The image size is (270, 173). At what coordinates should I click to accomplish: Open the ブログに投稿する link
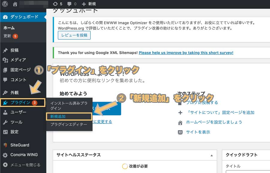(202, 103)
